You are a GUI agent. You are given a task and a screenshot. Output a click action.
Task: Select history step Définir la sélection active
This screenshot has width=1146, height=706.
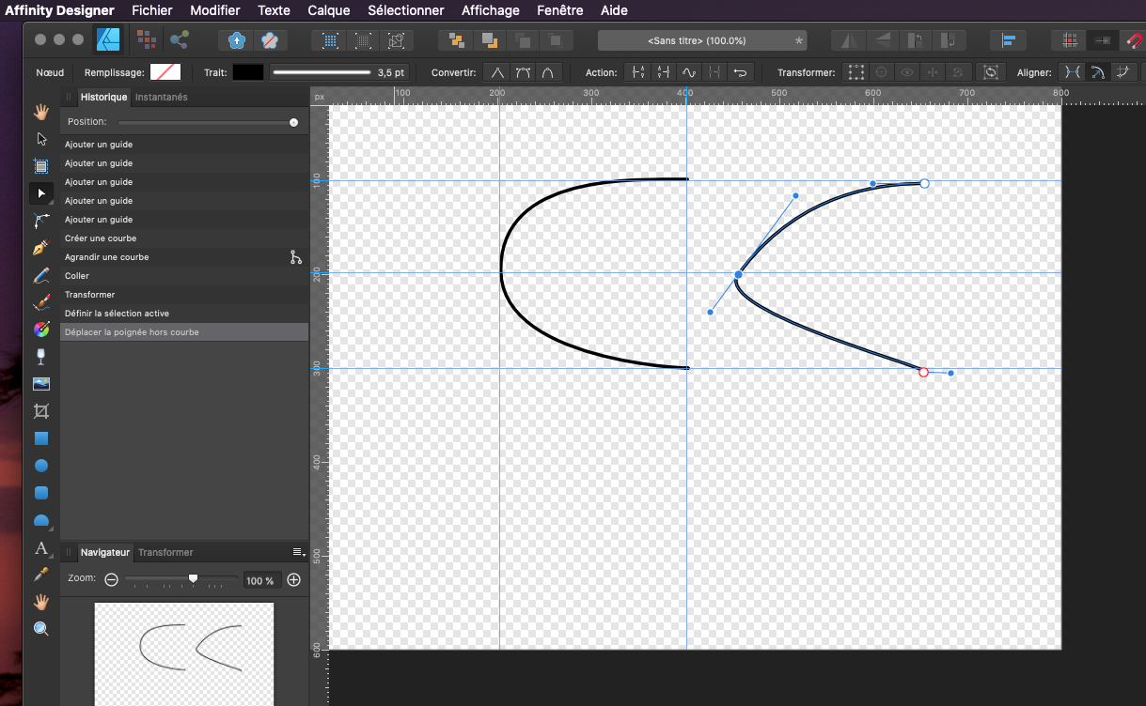coord(184,314)
